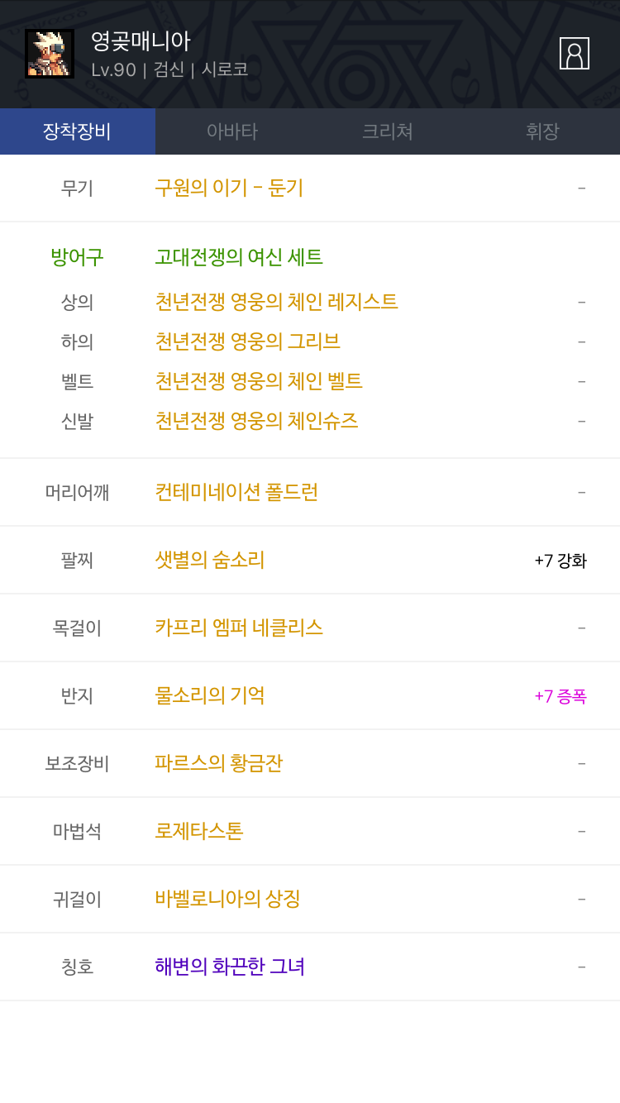Open the 크리쳐 tab
This screenshot has width=620, height=1103.
point(388,131)
